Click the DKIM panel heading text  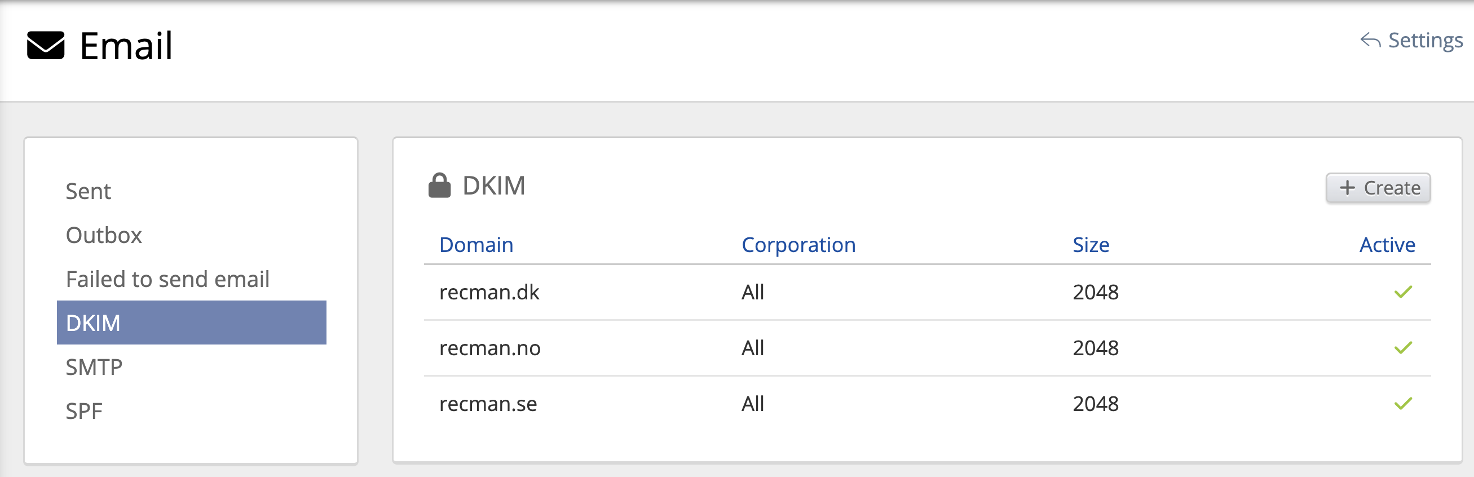tap(493, 185)
